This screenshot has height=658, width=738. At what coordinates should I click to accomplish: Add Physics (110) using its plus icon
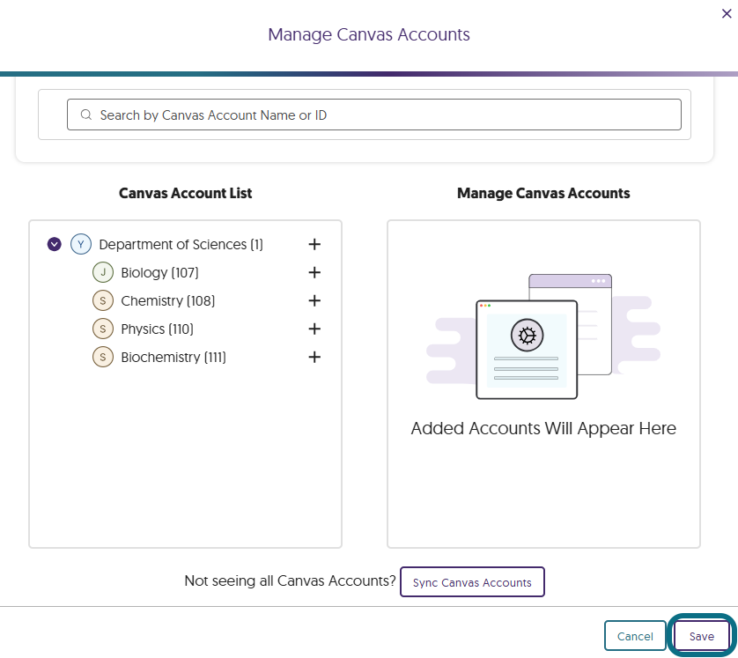pyautogui.click(x=314, y=329)
